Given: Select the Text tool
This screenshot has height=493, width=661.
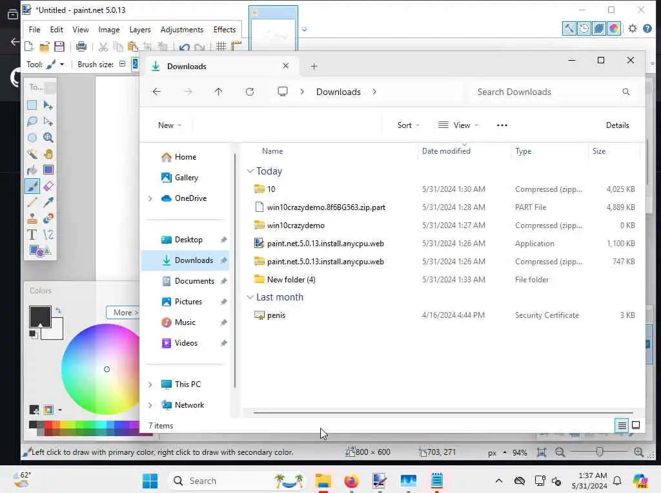Looking at the screenshot, I should point(32,235).
